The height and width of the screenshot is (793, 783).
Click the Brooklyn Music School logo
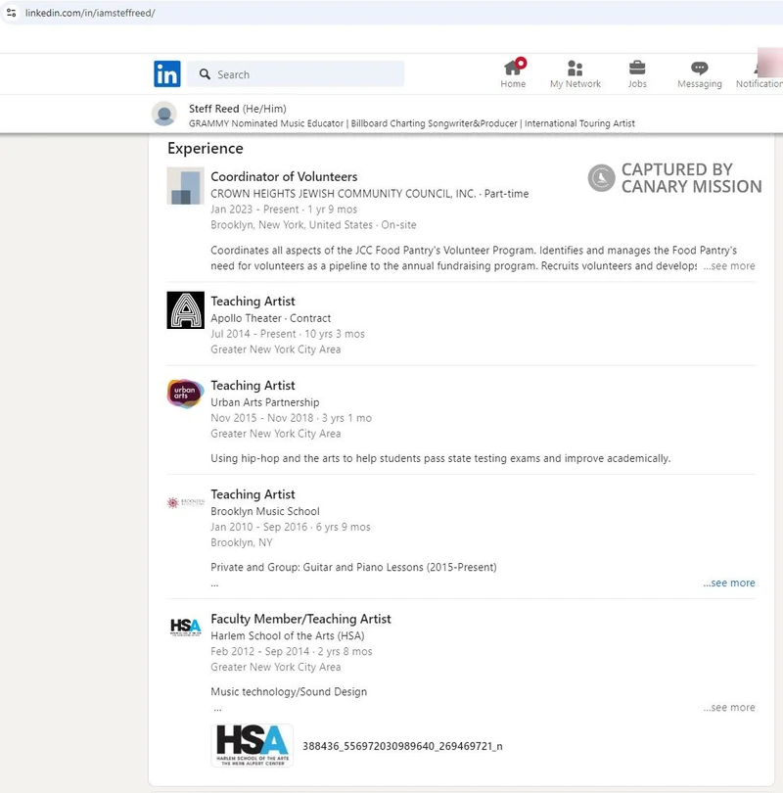click(184, 504)
